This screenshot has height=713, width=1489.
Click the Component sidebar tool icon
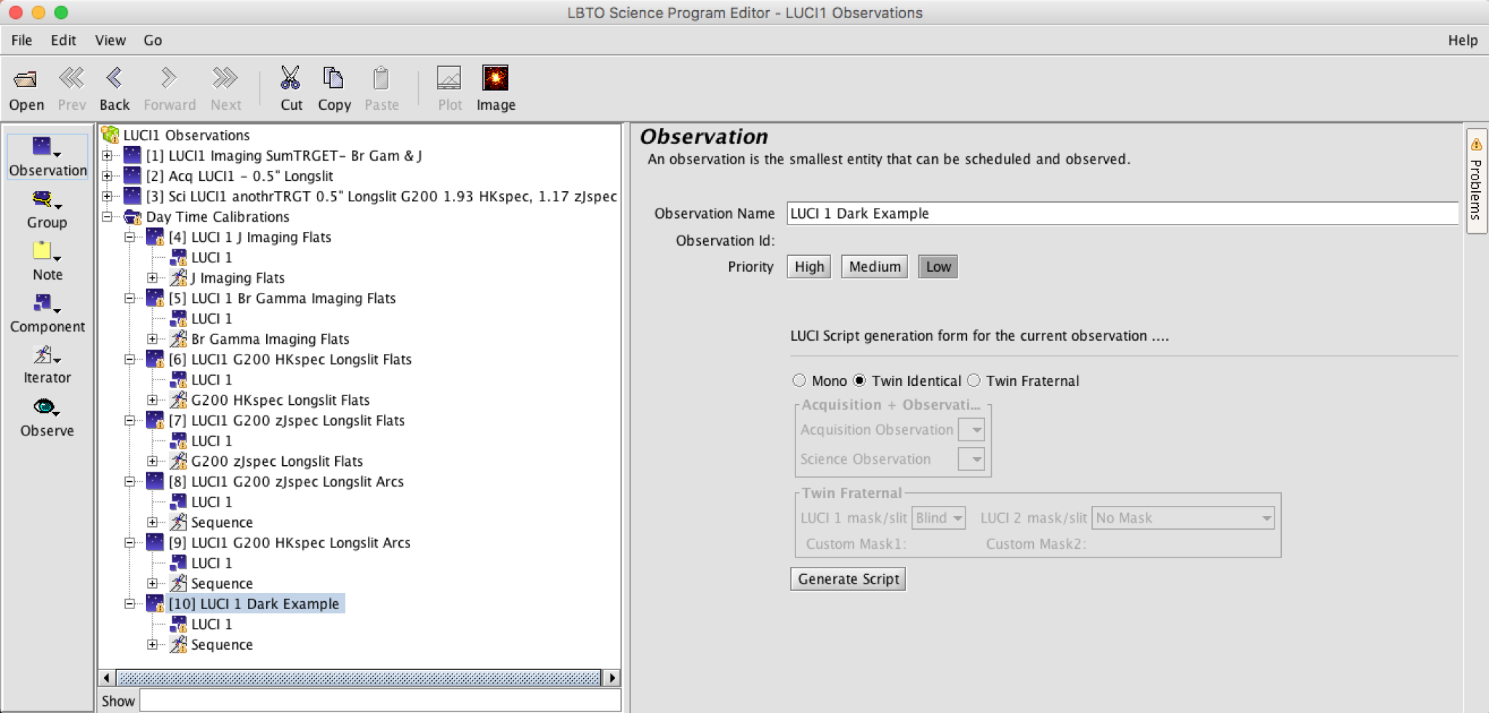pos(46,303)
